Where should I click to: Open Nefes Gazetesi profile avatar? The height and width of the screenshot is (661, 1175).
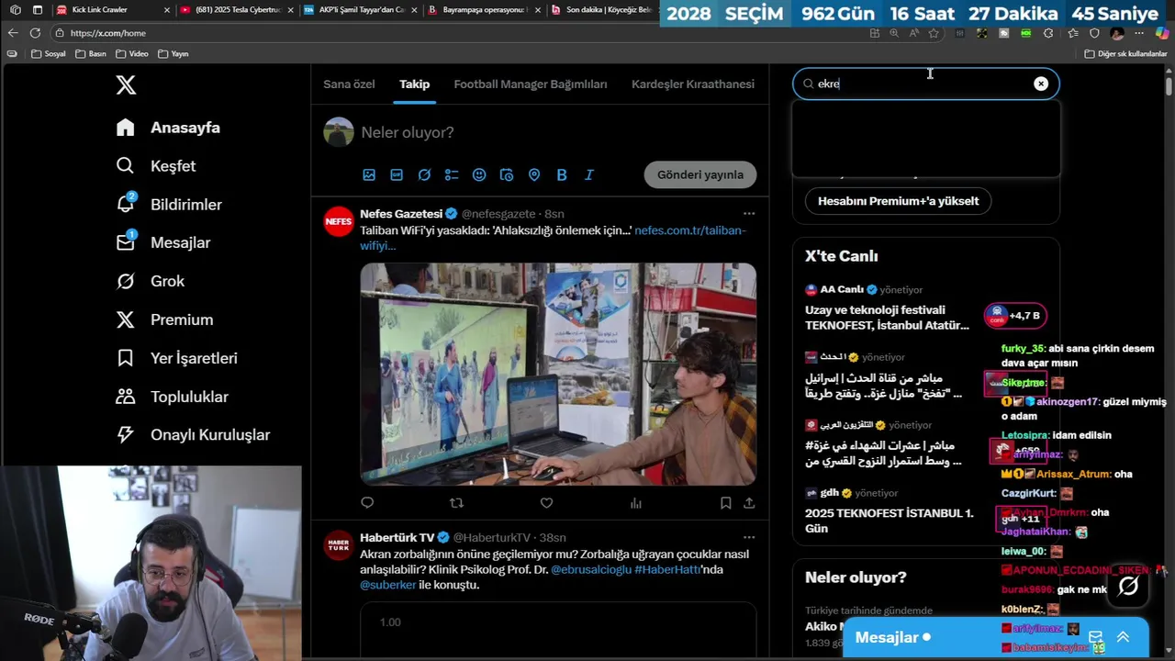pos(339,221)
